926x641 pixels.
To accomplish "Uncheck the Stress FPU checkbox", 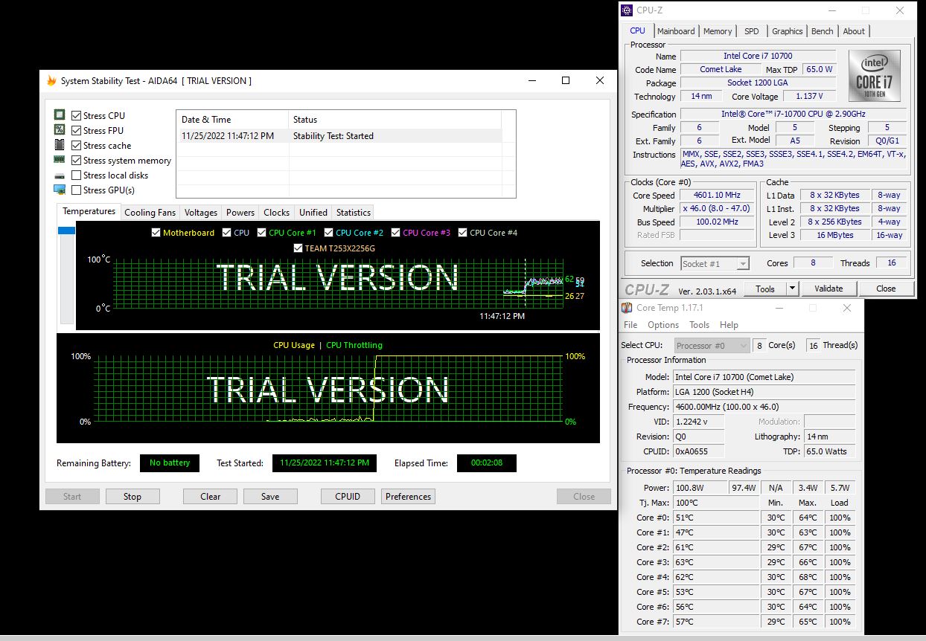I will click(x=76, y=131).
